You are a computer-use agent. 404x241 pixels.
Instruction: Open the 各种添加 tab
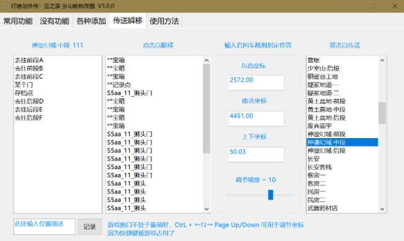coord(91,21)
